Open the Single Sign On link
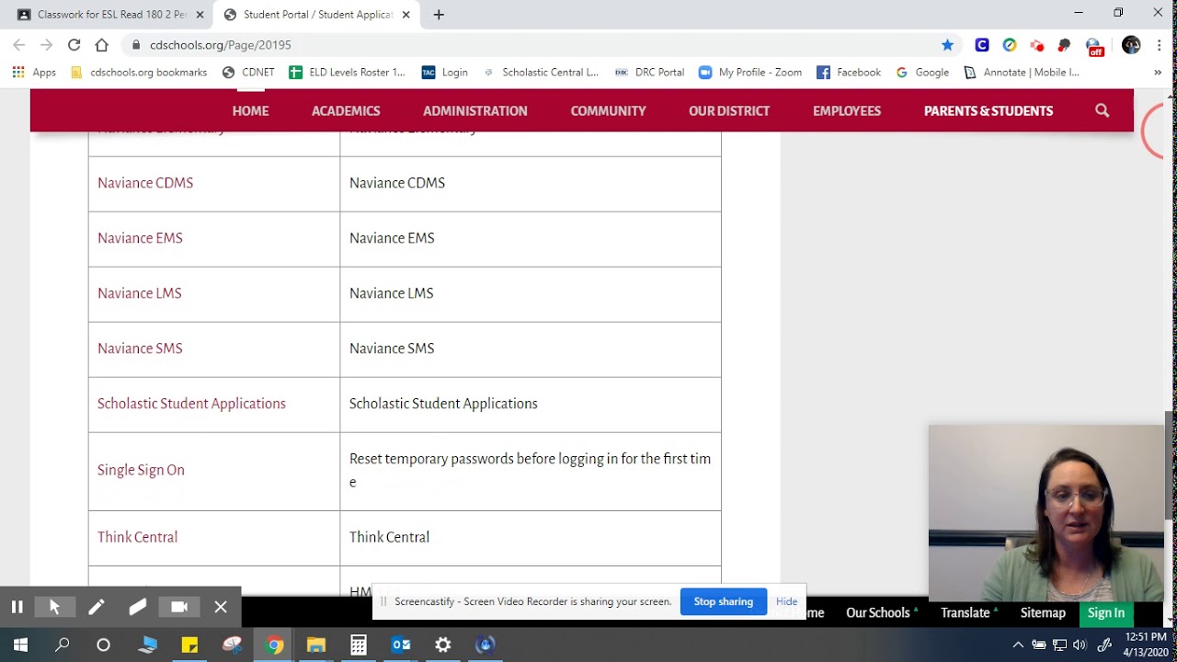 [x=141, y=470]
